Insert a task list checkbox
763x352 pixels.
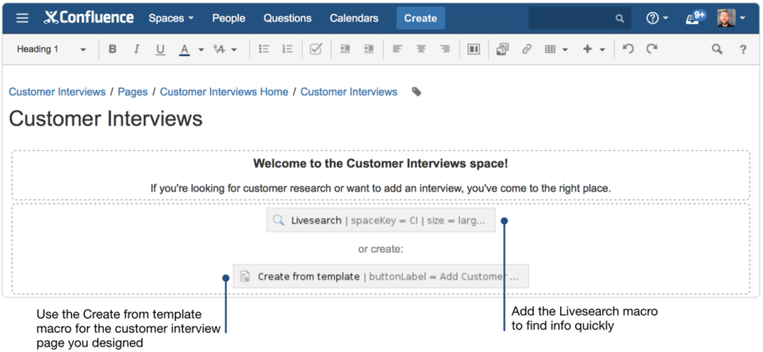tap(316, 49)
